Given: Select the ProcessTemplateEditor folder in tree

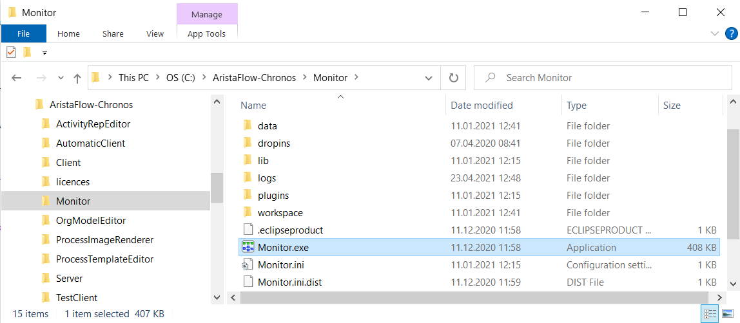Looking at the screenshot, I should 104,259.
